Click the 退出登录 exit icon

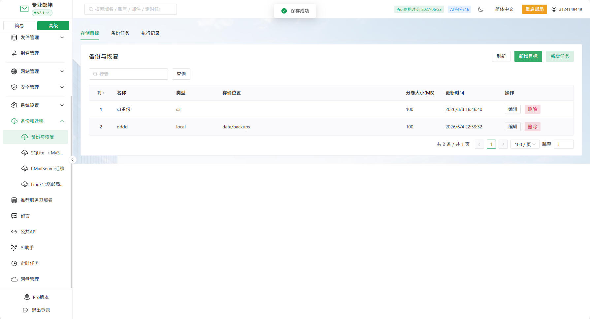click(26, 310)
